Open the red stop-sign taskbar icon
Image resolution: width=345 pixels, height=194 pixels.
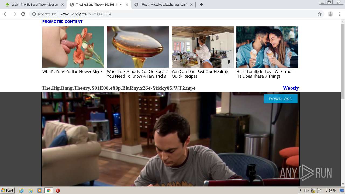58,190
